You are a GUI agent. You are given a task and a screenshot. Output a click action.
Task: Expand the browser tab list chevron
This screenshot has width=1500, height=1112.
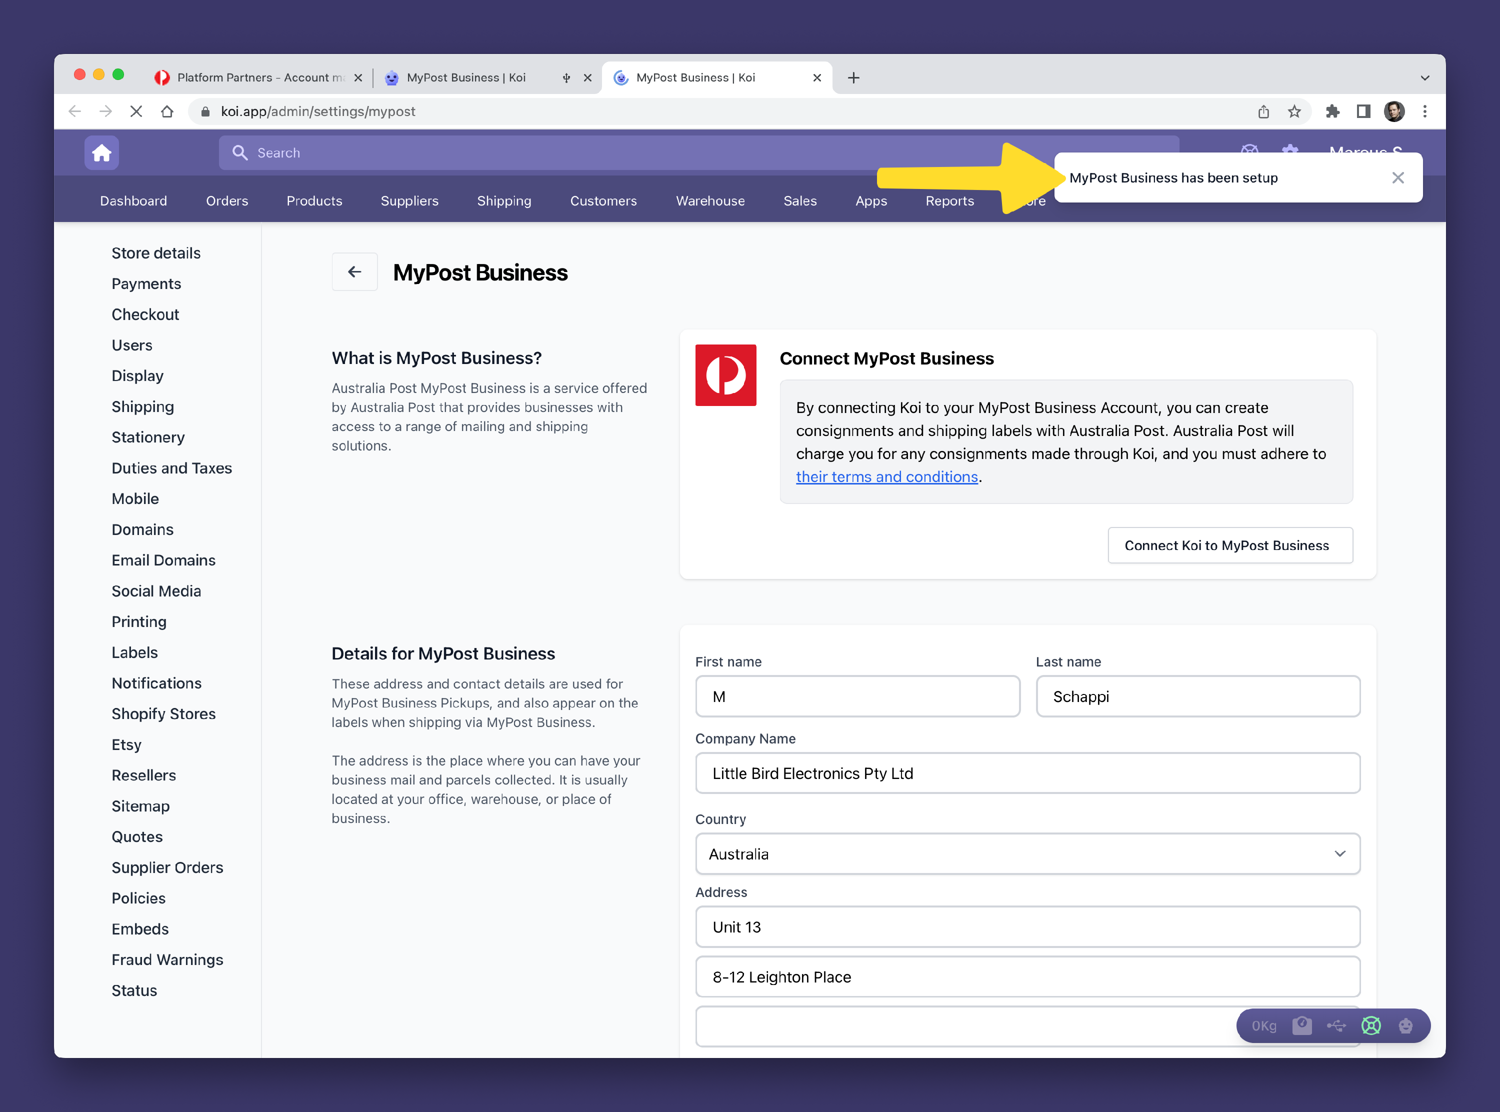(1424, 78)
